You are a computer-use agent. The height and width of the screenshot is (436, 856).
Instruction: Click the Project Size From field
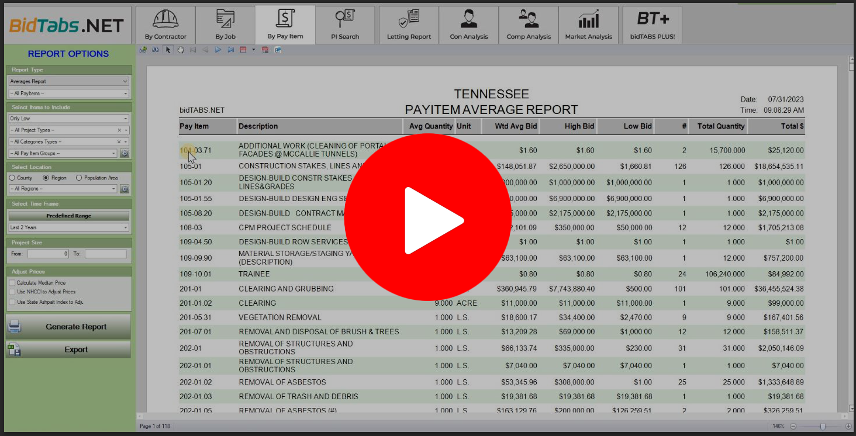(48, 254)
